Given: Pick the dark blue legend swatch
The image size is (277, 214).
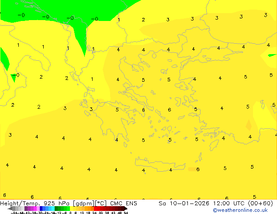Looking at the screenshot, I should 41,208.
